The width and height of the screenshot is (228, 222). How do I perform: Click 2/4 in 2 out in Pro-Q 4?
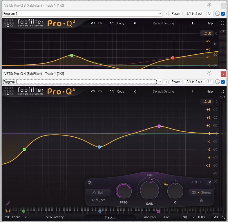[x=194, y=82]
